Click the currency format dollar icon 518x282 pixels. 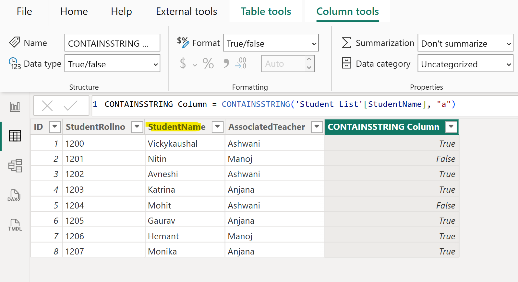[x=183, y=63]
